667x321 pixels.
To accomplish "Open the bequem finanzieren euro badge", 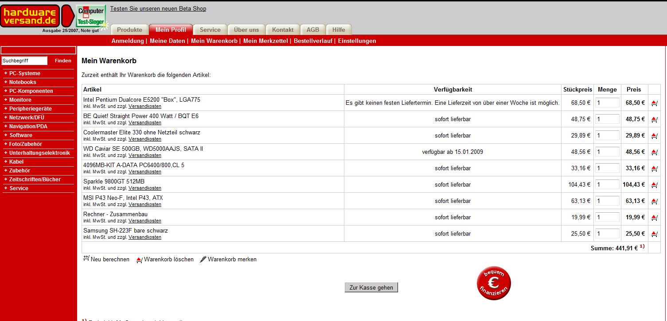I will 494,283.
